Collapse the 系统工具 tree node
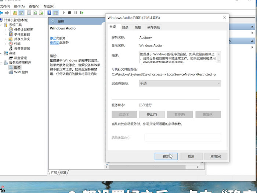 tap(1, 25)
